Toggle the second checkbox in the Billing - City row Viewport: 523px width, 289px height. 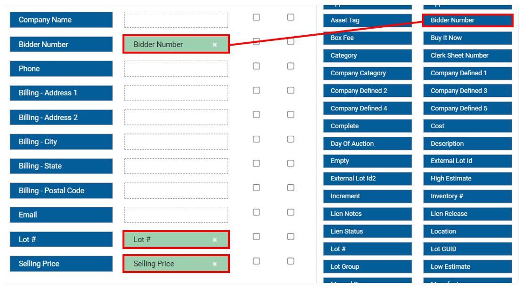click(x=291, y=139)
